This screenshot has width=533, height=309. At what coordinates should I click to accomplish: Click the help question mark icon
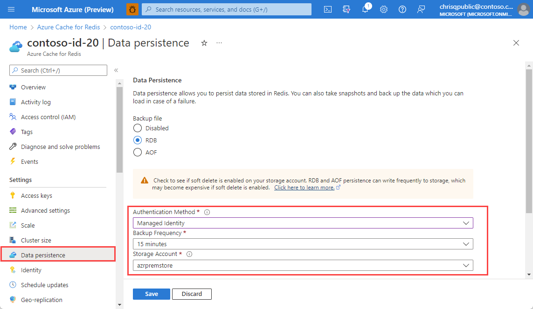click(402, 9)
